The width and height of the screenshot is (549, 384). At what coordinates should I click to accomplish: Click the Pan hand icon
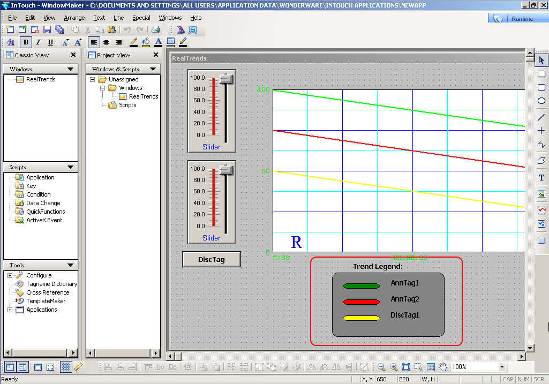pyautogui.click(x=443, y=367)
